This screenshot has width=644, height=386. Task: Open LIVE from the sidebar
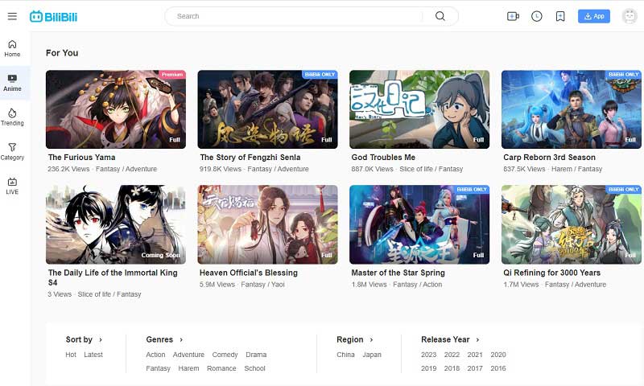(12, 187)
